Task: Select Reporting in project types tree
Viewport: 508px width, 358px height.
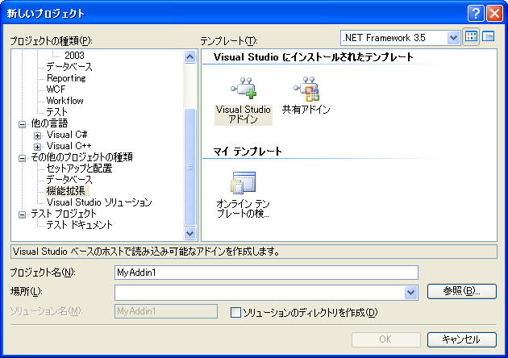Action: click(66, 78)
